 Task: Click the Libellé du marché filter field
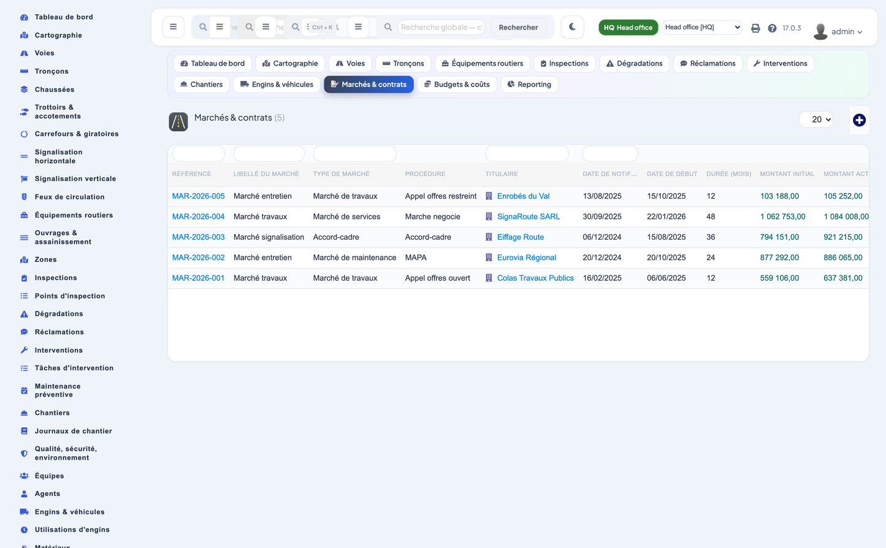pyautogui.click(x=269, y=153)
